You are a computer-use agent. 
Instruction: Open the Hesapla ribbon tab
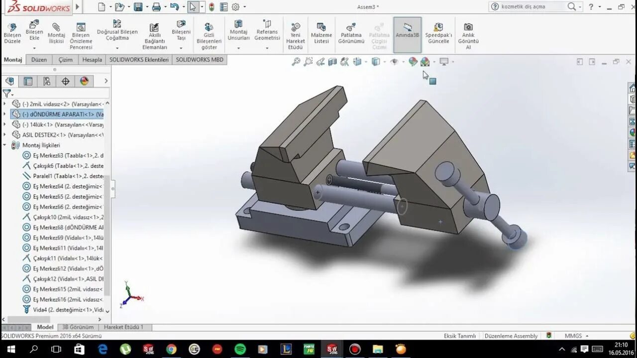pos(92,60)
